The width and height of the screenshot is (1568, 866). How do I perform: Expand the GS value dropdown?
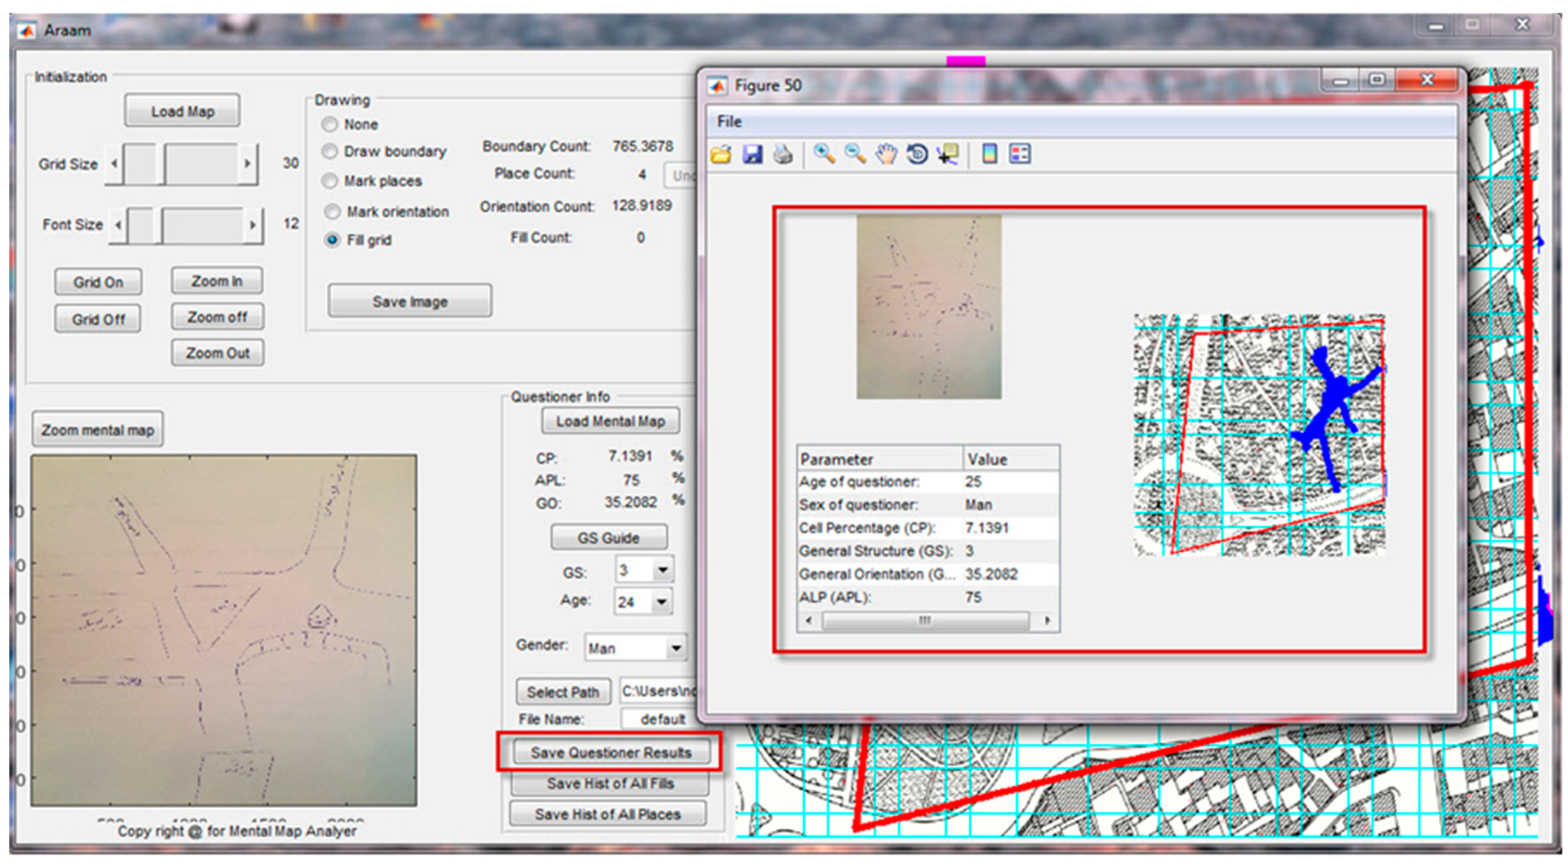point(662,570)
